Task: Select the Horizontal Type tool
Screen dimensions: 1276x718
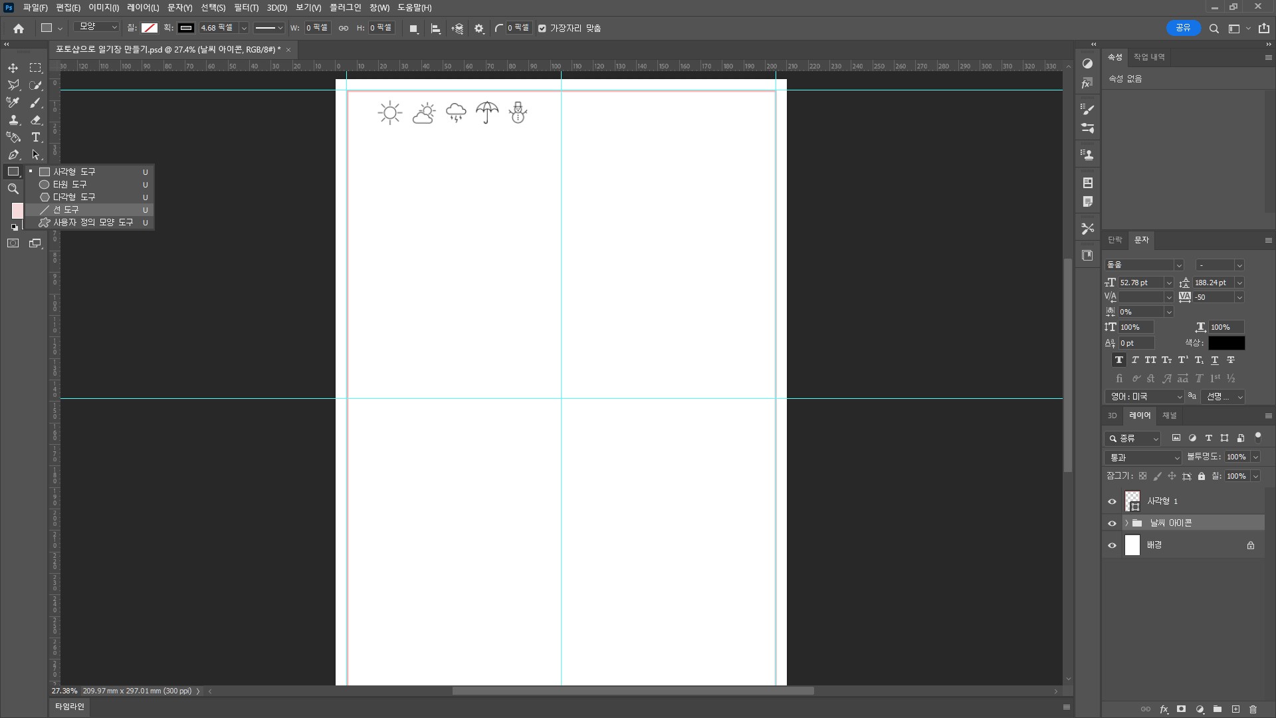Action: (x=36, y=137)
